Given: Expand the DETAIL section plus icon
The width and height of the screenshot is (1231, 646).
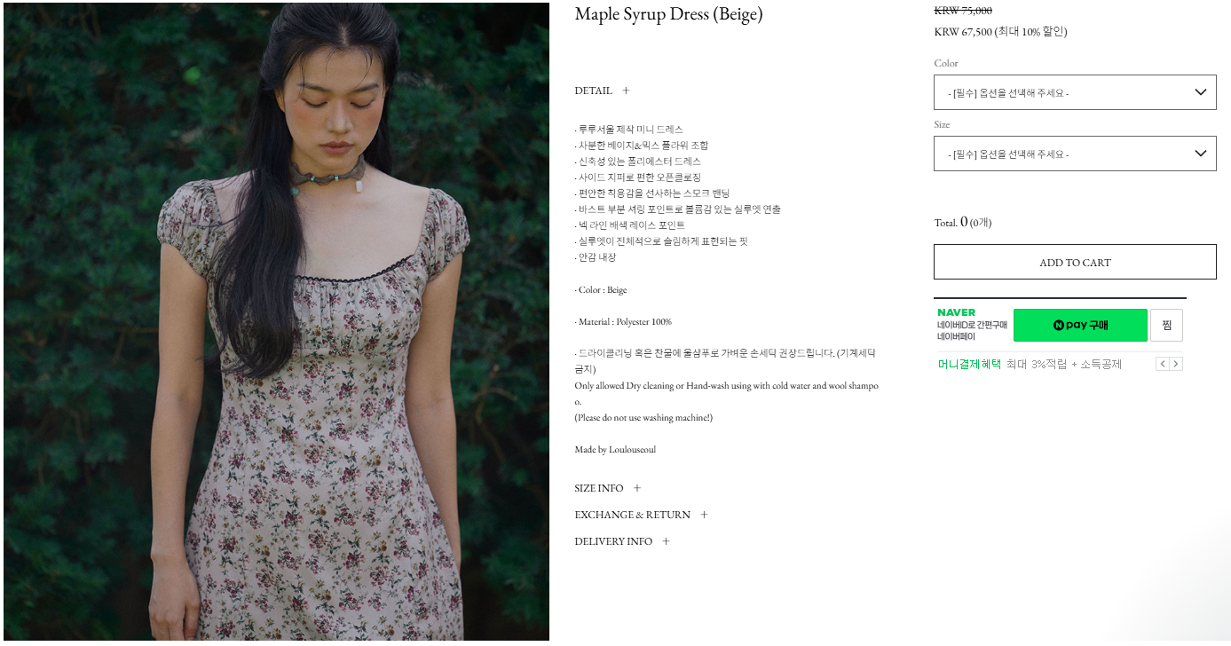Looking at the screenshot, I should click(x=626, y=91).
